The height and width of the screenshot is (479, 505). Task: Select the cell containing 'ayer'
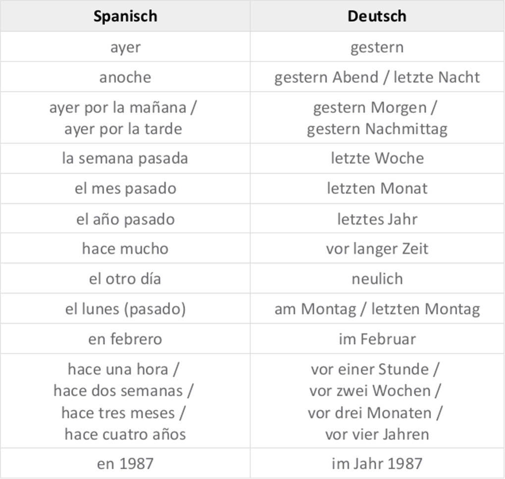coord(125,47)
